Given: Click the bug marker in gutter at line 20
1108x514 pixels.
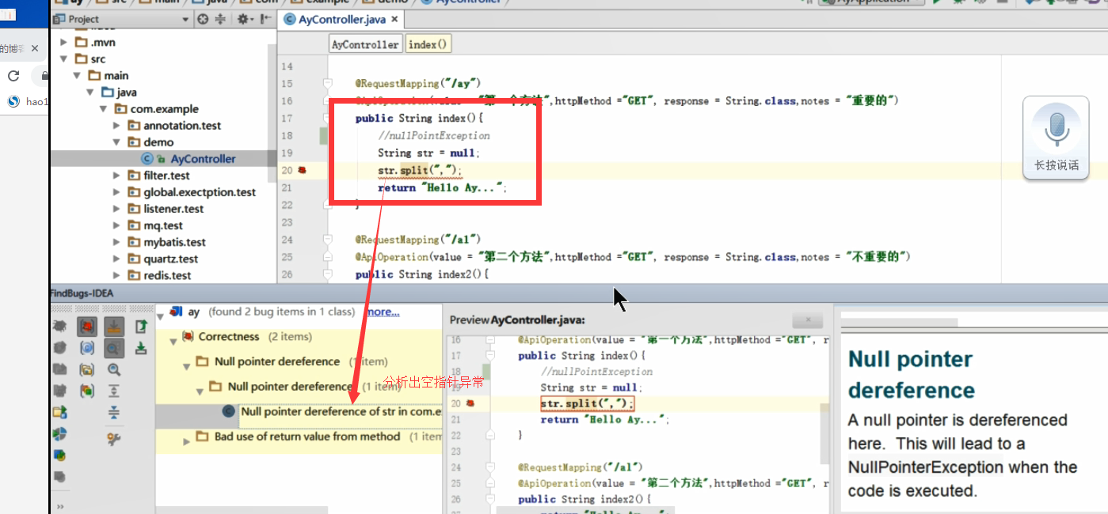Looking at the screenshot, I should [x=301, y=170].
